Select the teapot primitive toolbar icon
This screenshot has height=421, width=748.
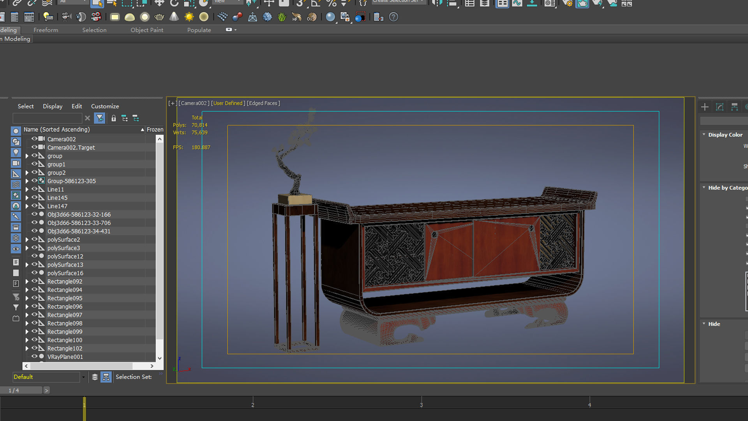[x=159, y=17]
